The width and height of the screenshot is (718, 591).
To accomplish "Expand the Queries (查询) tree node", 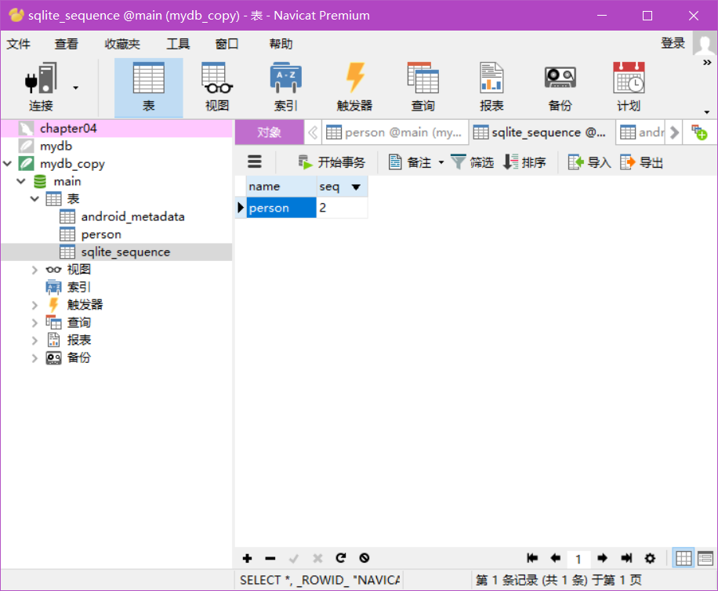I will pos(34,323).
